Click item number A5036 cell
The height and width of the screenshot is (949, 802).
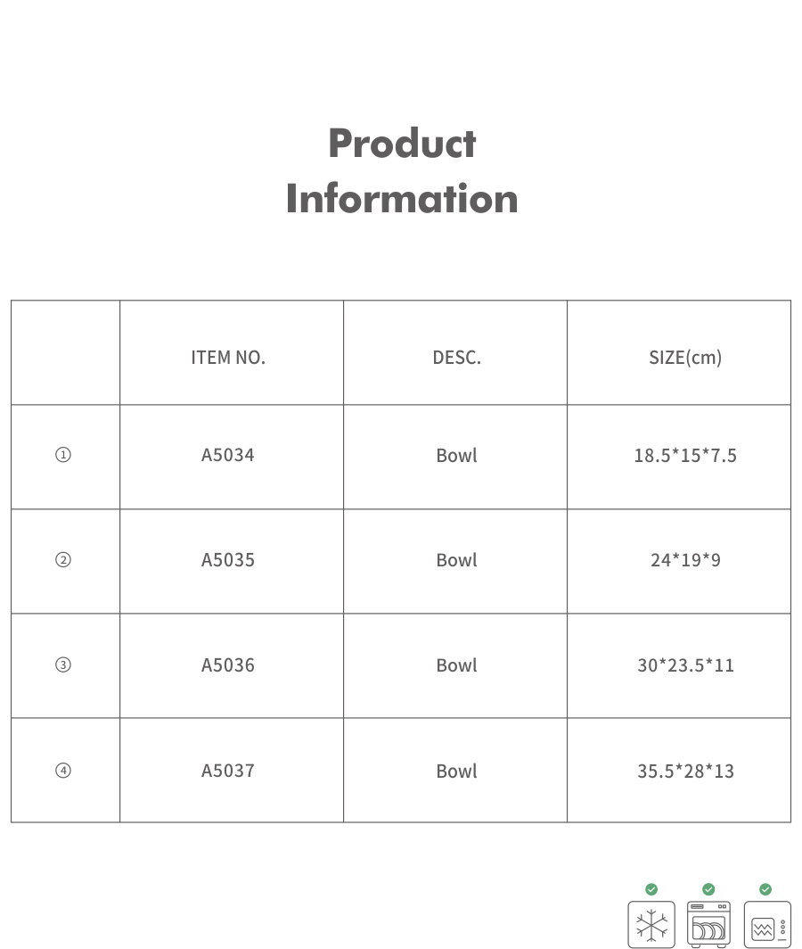tap(228, 665)
